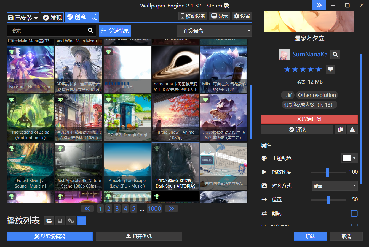The image size is (369, 247).
Task: Toggle the heart favorite button
Action: 330,69
